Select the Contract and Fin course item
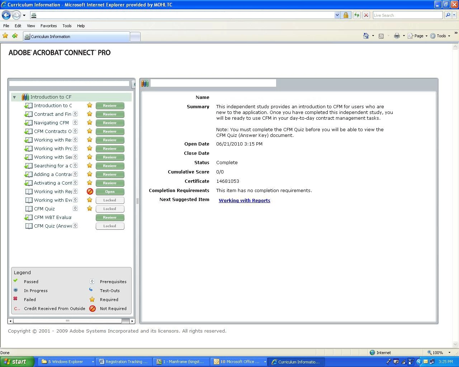Viewport: 459px width, 367px height. [x=53, y=114]
